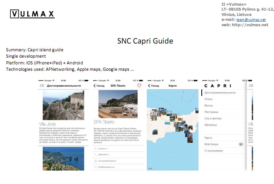
Task: Click the Legal label on the map
Action: coord(150,168)
